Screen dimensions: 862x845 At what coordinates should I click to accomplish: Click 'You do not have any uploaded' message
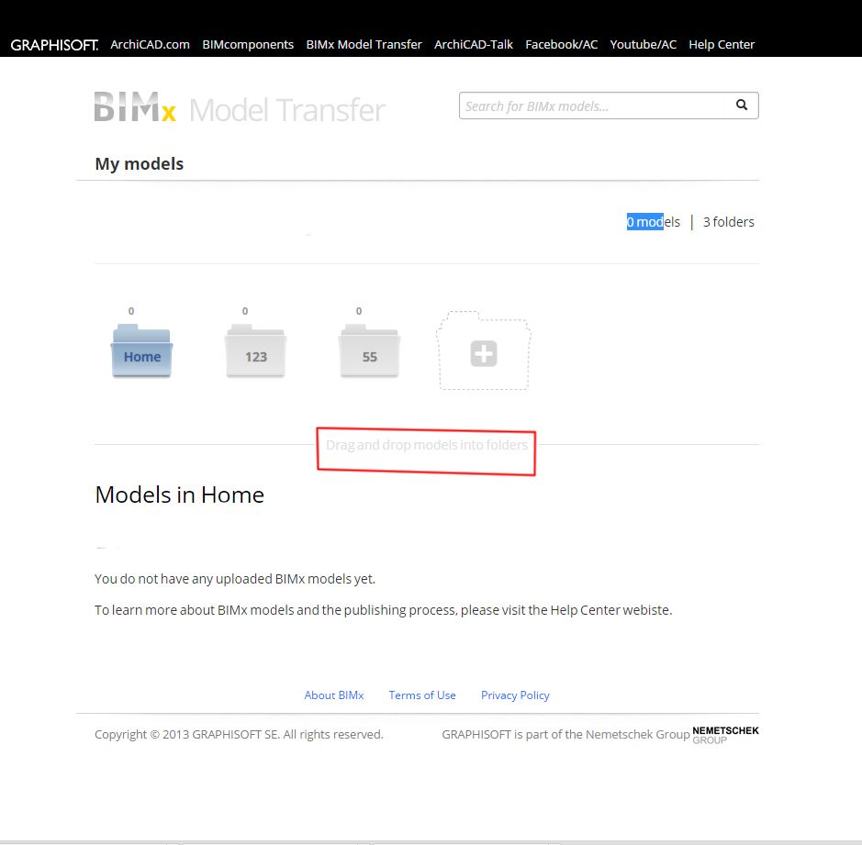point(235,579)
